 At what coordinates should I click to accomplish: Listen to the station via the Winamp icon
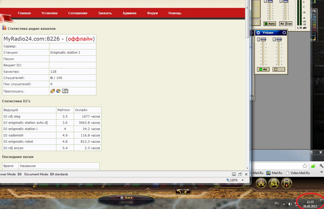coord(52,91)
